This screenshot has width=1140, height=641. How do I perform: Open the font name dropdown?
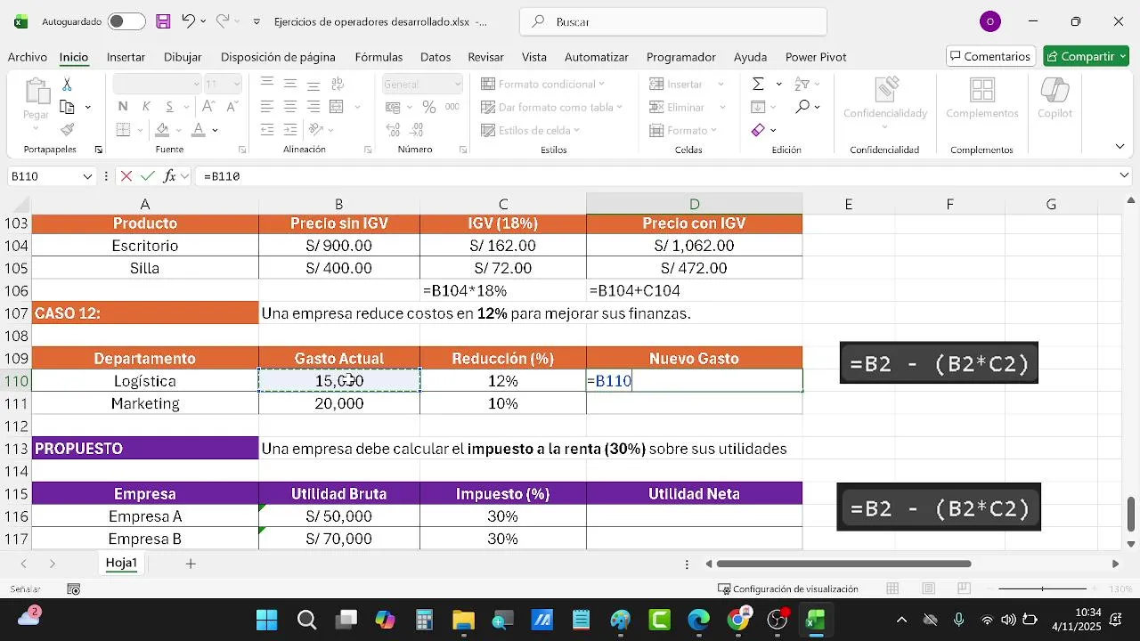(x=197, y=84)
